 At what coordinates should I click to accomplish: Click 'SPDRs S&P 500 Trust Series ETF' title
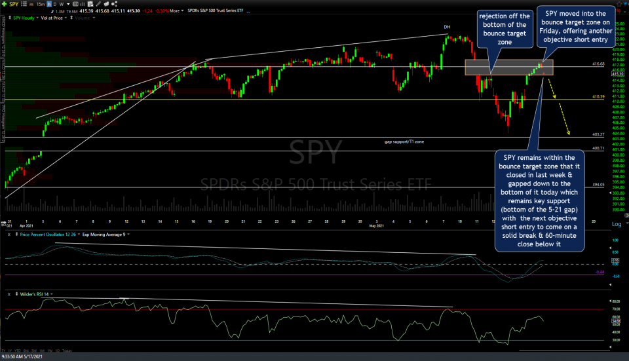pos(216,10)
